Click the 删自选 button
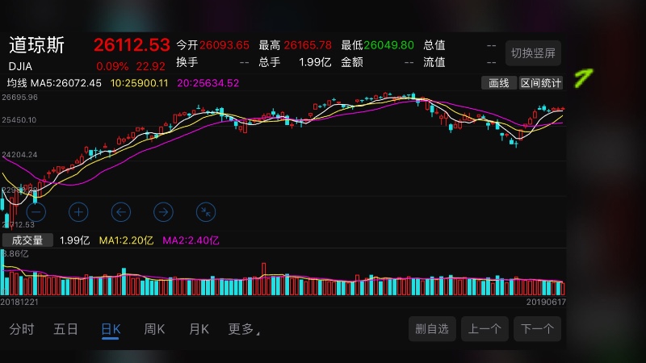The height and width of the screenshot is (363, 646). [x=432, y=329]
